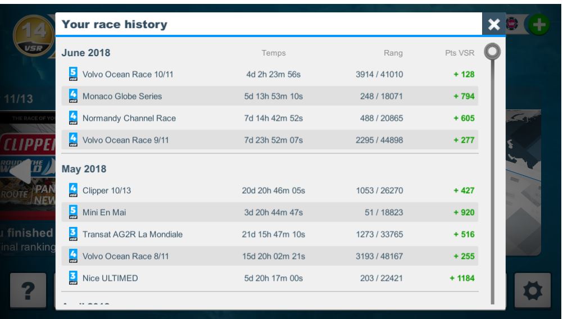
Task: Click time 5d 13h 53m 10s
Action: pos(273,96)
